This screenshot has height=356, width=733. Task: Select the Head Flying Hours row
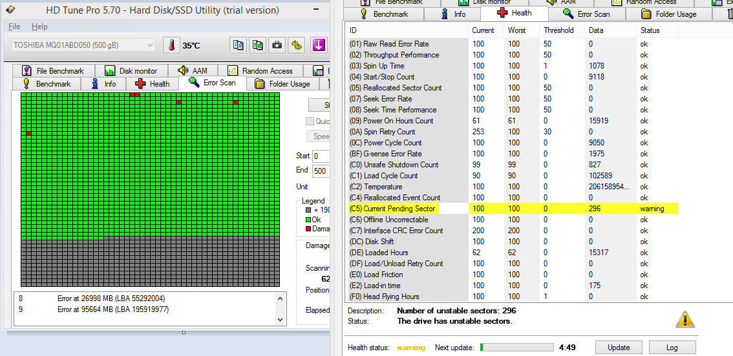[513, 296]
